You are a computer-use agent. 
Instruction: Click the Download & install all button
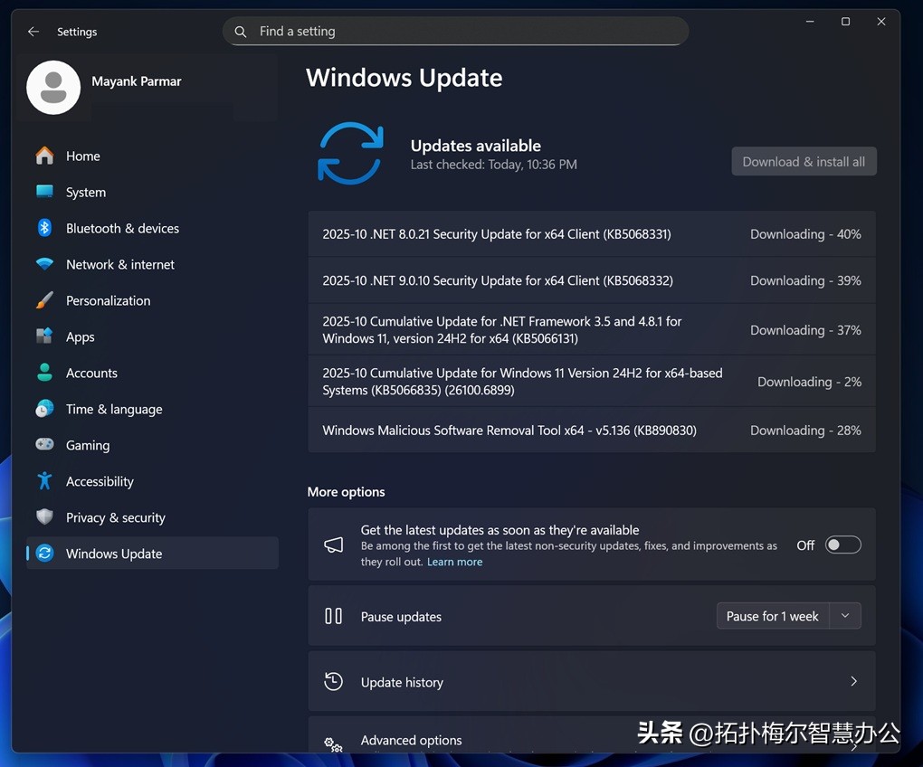point(803,161)
